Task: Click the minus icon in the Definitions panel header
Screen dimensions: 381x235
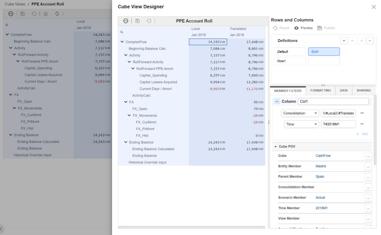Action: click(x=370, y=40)
